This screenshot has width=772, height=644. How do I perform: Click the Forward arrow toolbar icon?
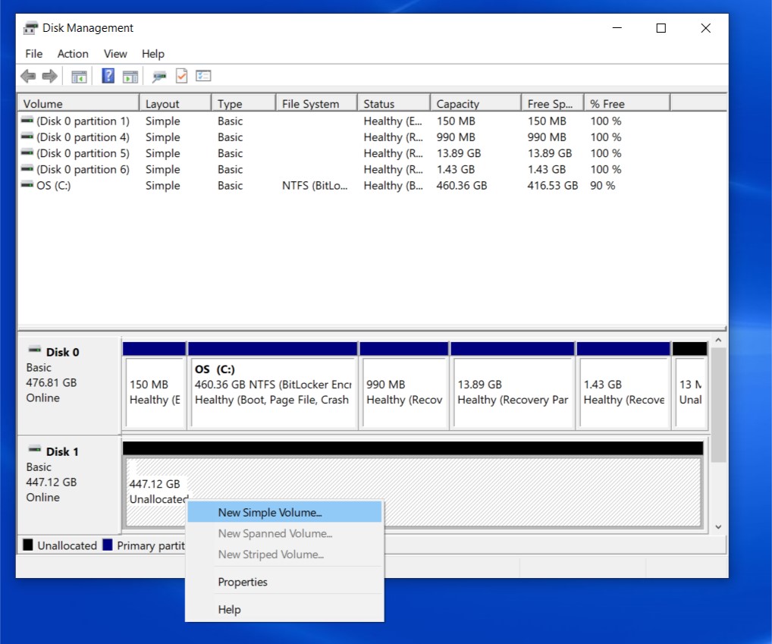(49, 76)
